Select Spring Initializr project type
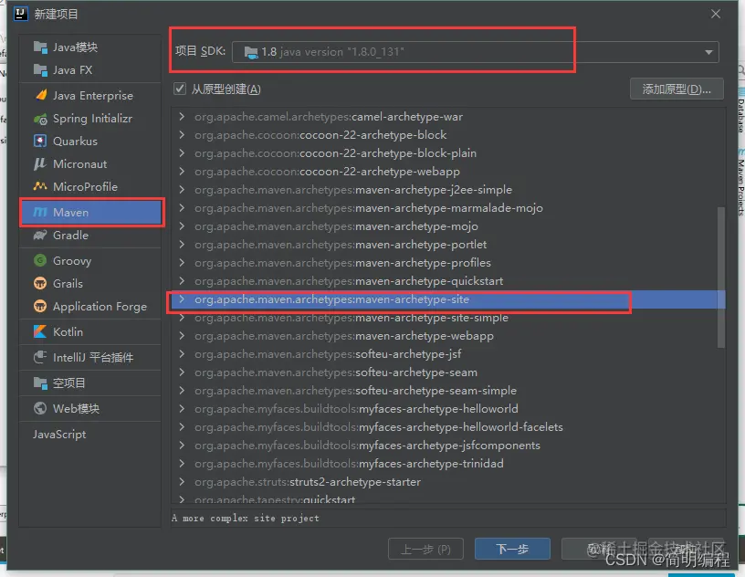745x577 pixels. tap(90, 119)
